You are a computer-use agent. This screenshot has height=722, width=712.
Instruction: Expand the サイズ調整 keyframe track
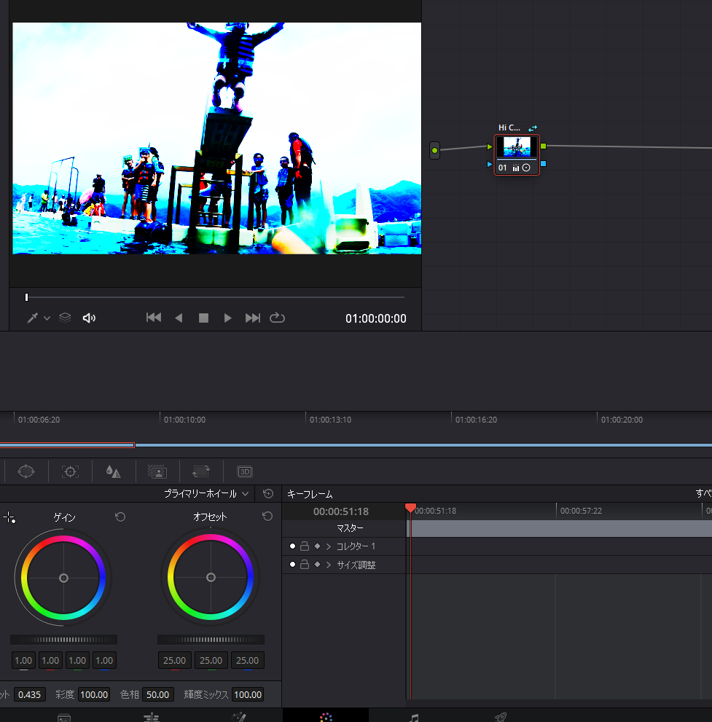click(x=329, y=565)
